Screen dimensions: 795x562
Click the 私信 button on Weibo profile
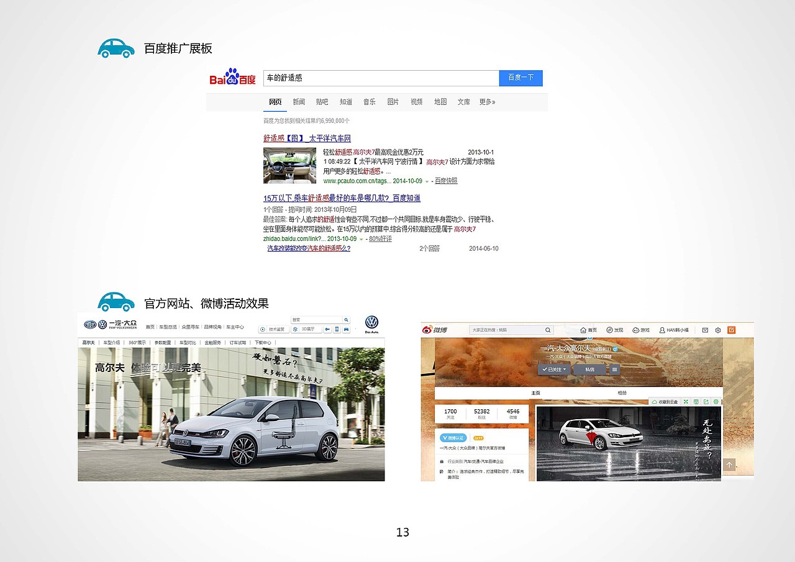click(588, 369)
